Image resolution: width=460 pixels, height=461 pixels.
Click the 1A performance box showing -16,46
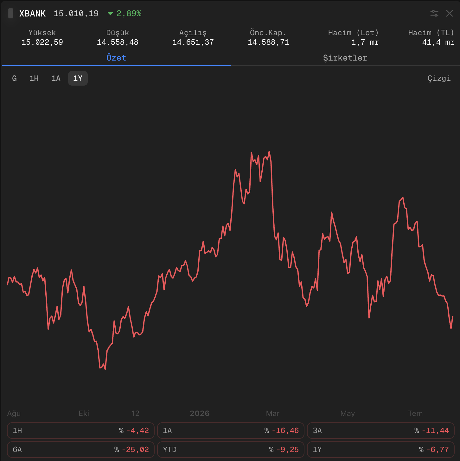click(x=231, y=431)
